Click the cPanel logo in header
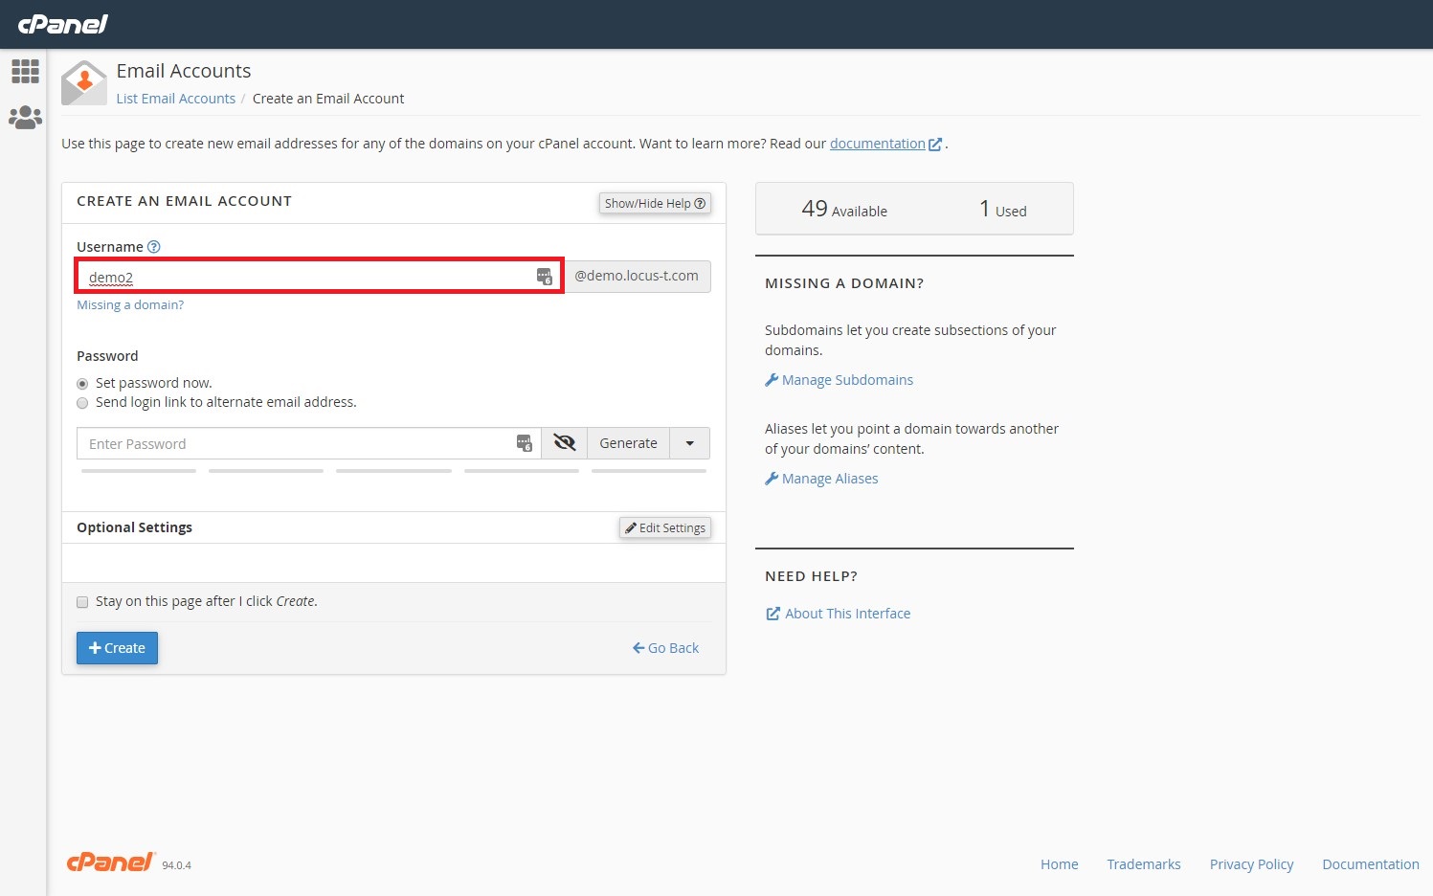The height and width of the screenshot is (896, 1433). [x=63, y=24]
